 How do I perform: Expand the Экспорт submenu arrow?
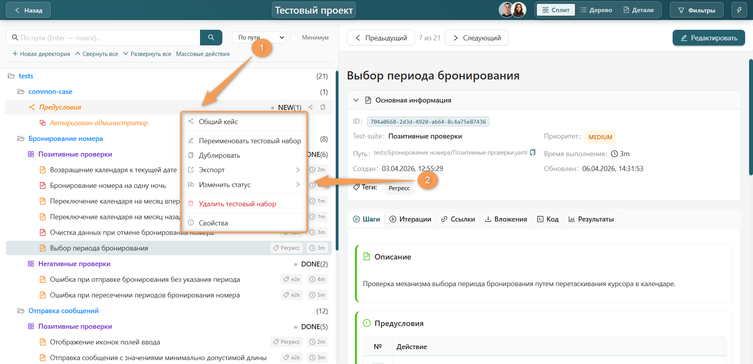coord(298,170)
